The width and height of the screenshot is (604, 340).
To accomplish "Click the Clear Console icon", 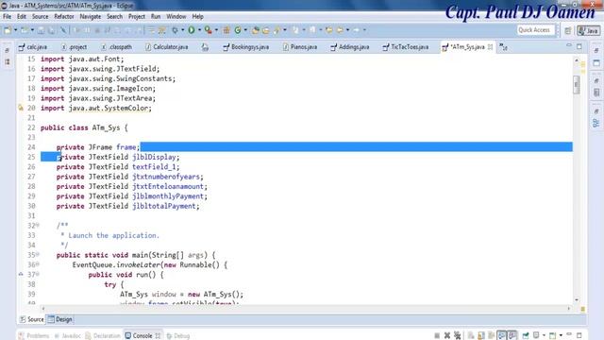I will click(x=471, y=335).
